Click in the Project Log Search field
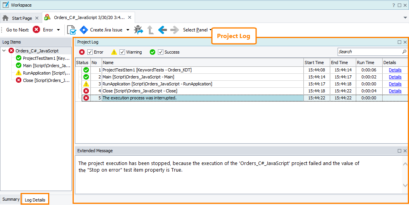This screenshot has height=205, width=409. (369, 52)
